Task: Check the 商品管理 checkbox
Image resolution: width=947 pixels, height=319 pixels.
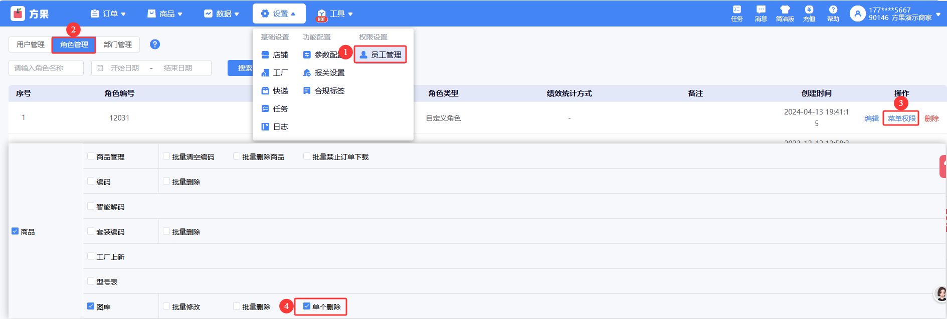Action: pos(91,156)
